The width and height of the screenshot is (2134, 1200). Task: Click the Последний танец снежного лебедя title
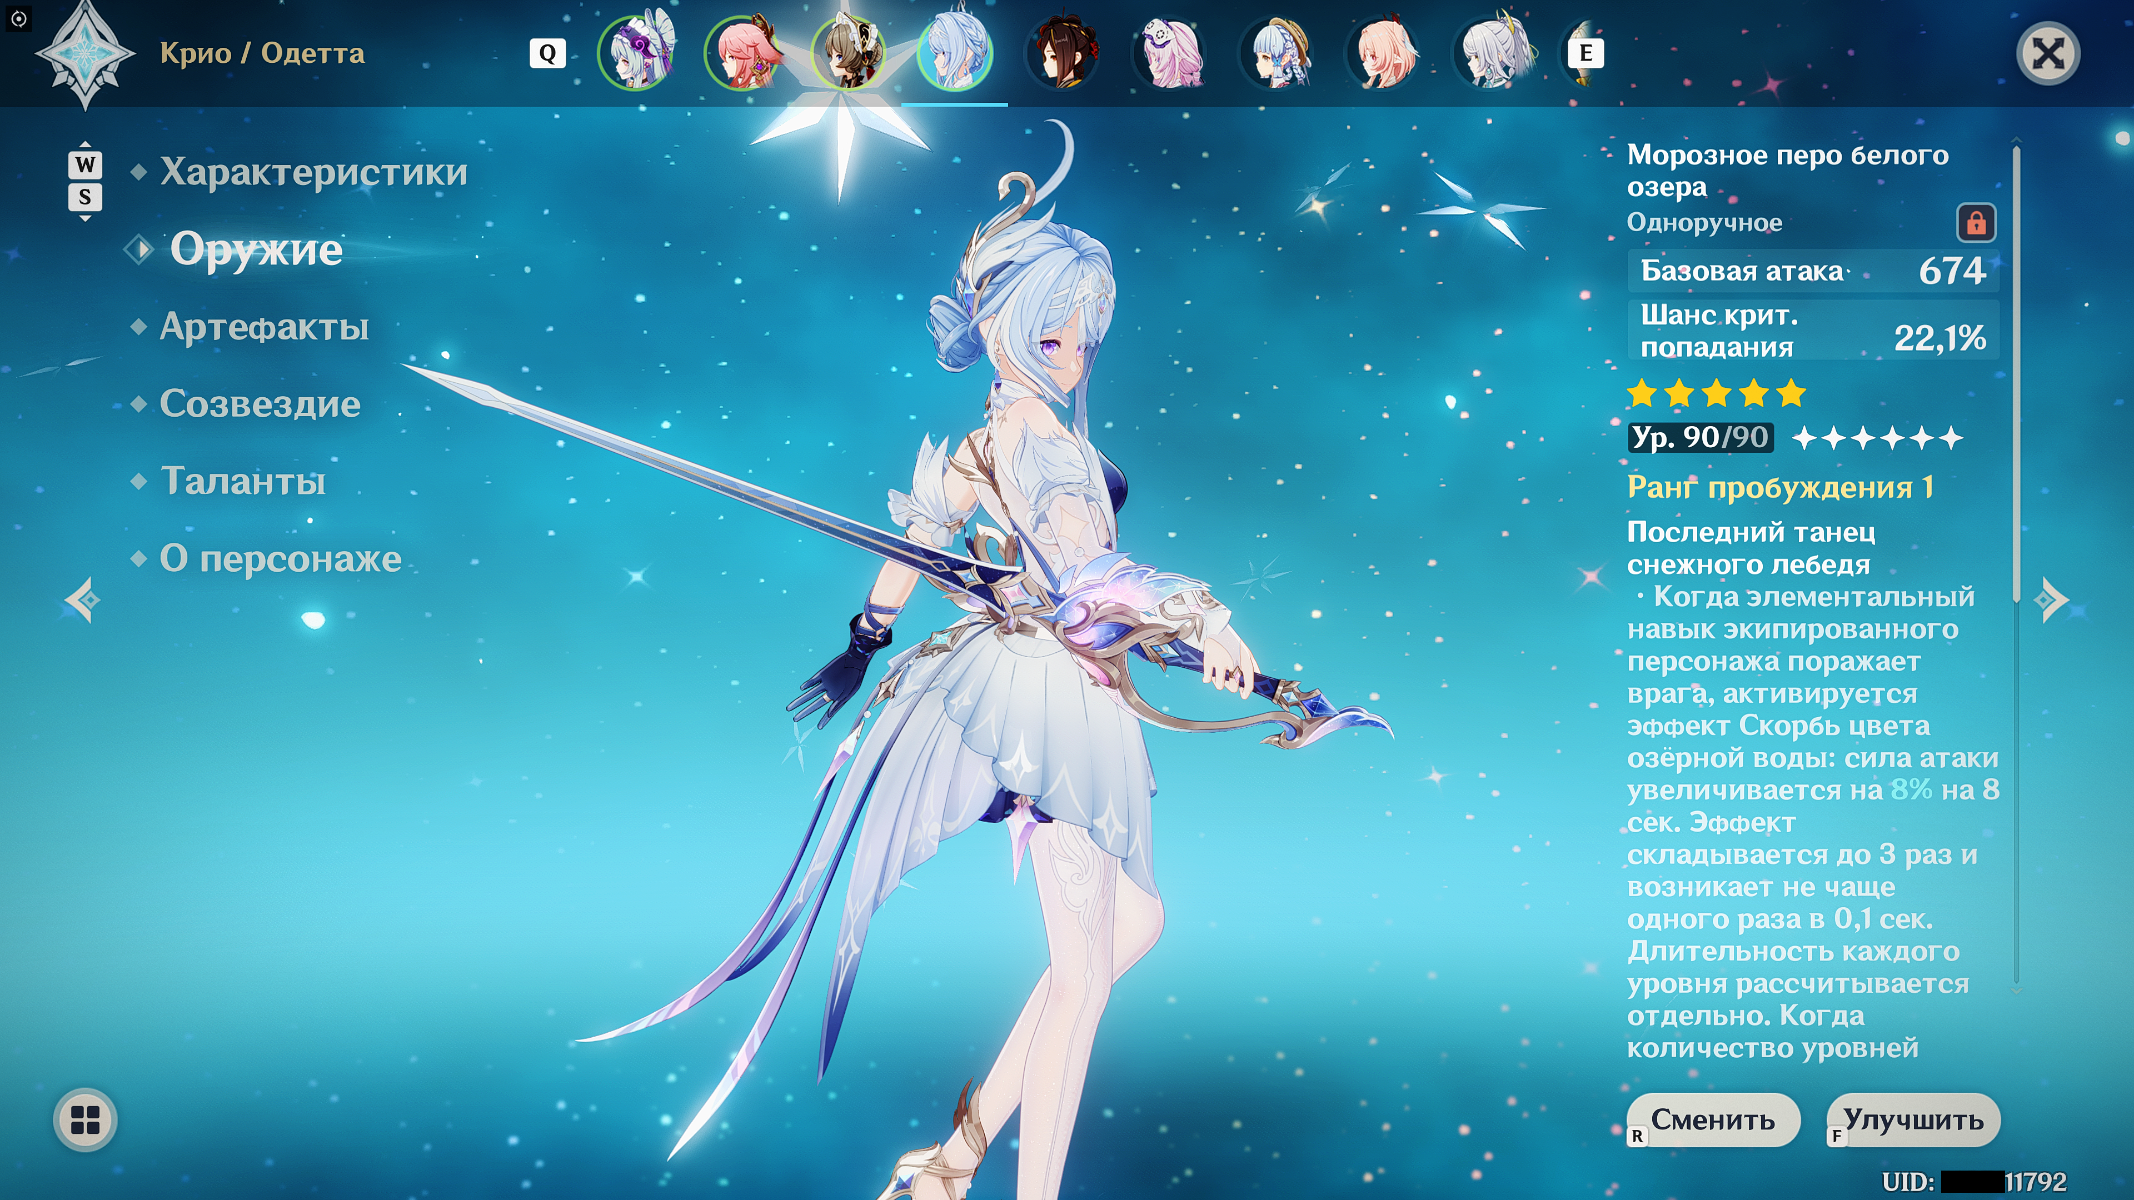pos(1751,547)
